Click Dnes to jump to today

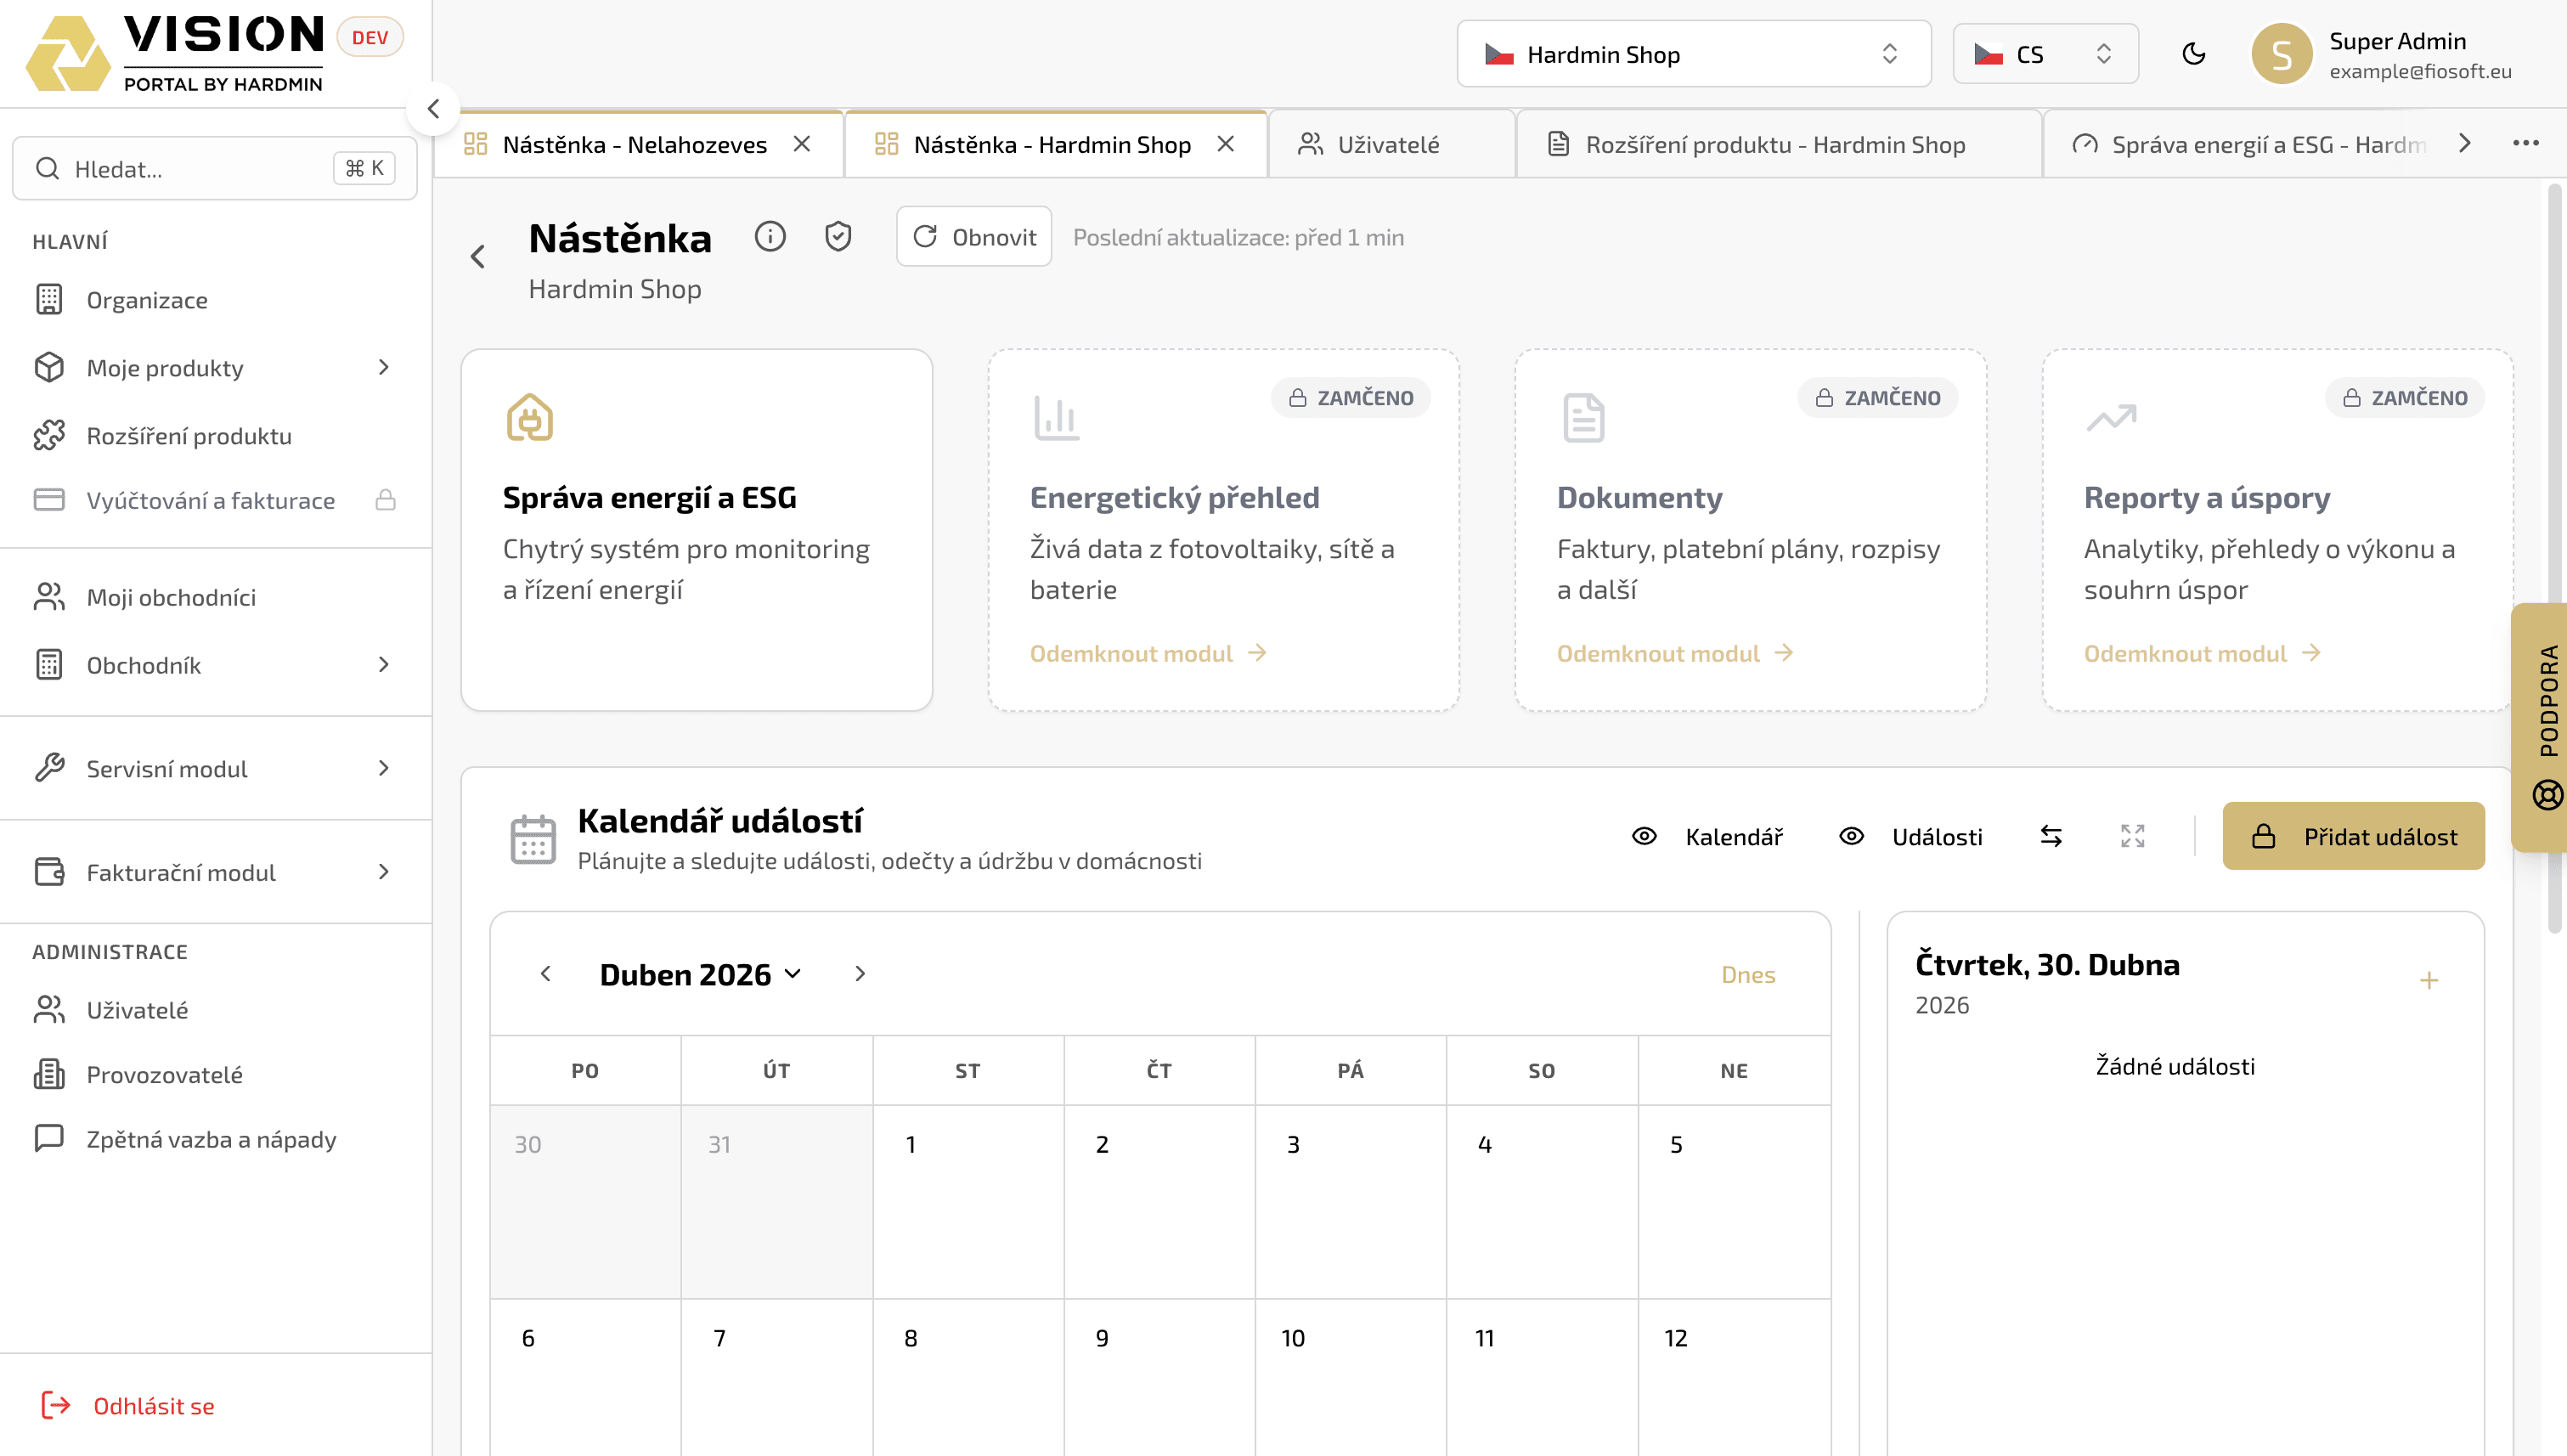1748,975
